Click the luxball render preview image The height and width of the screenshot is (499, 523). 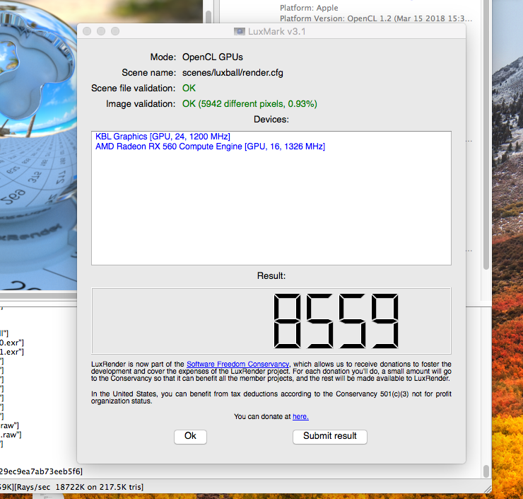point(38,145)
